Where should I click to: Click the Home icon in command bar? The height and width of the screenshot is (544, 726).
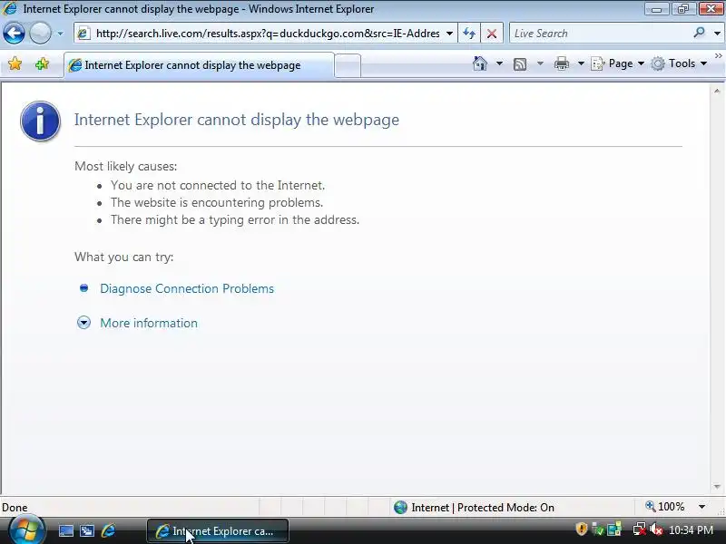tap(480, 63)
